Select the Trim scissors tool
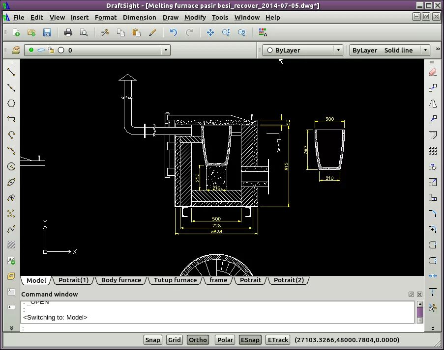 pos(432,307)
